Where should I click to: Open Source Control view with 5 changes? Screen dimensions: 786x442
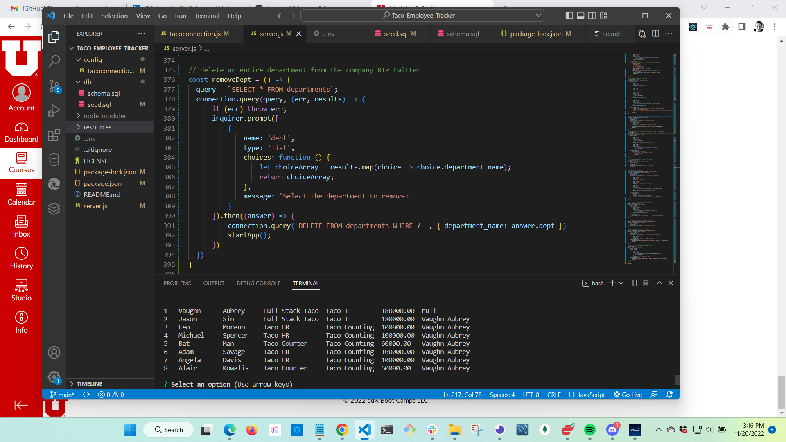pos(54,86)
